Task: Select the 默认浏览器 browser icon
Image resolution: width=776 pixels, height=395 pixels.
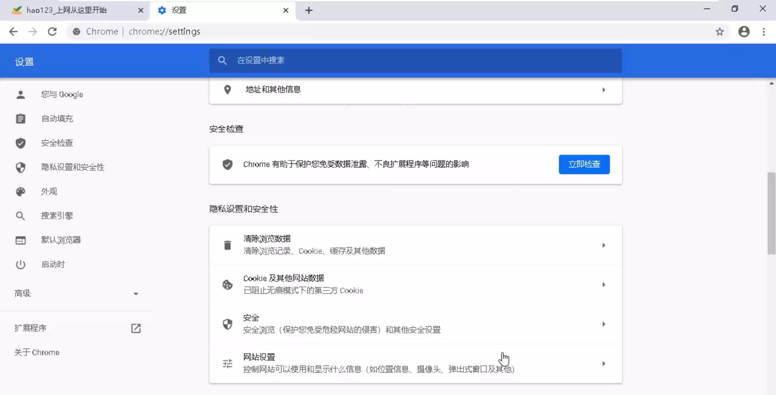Action: coord(20,240)
